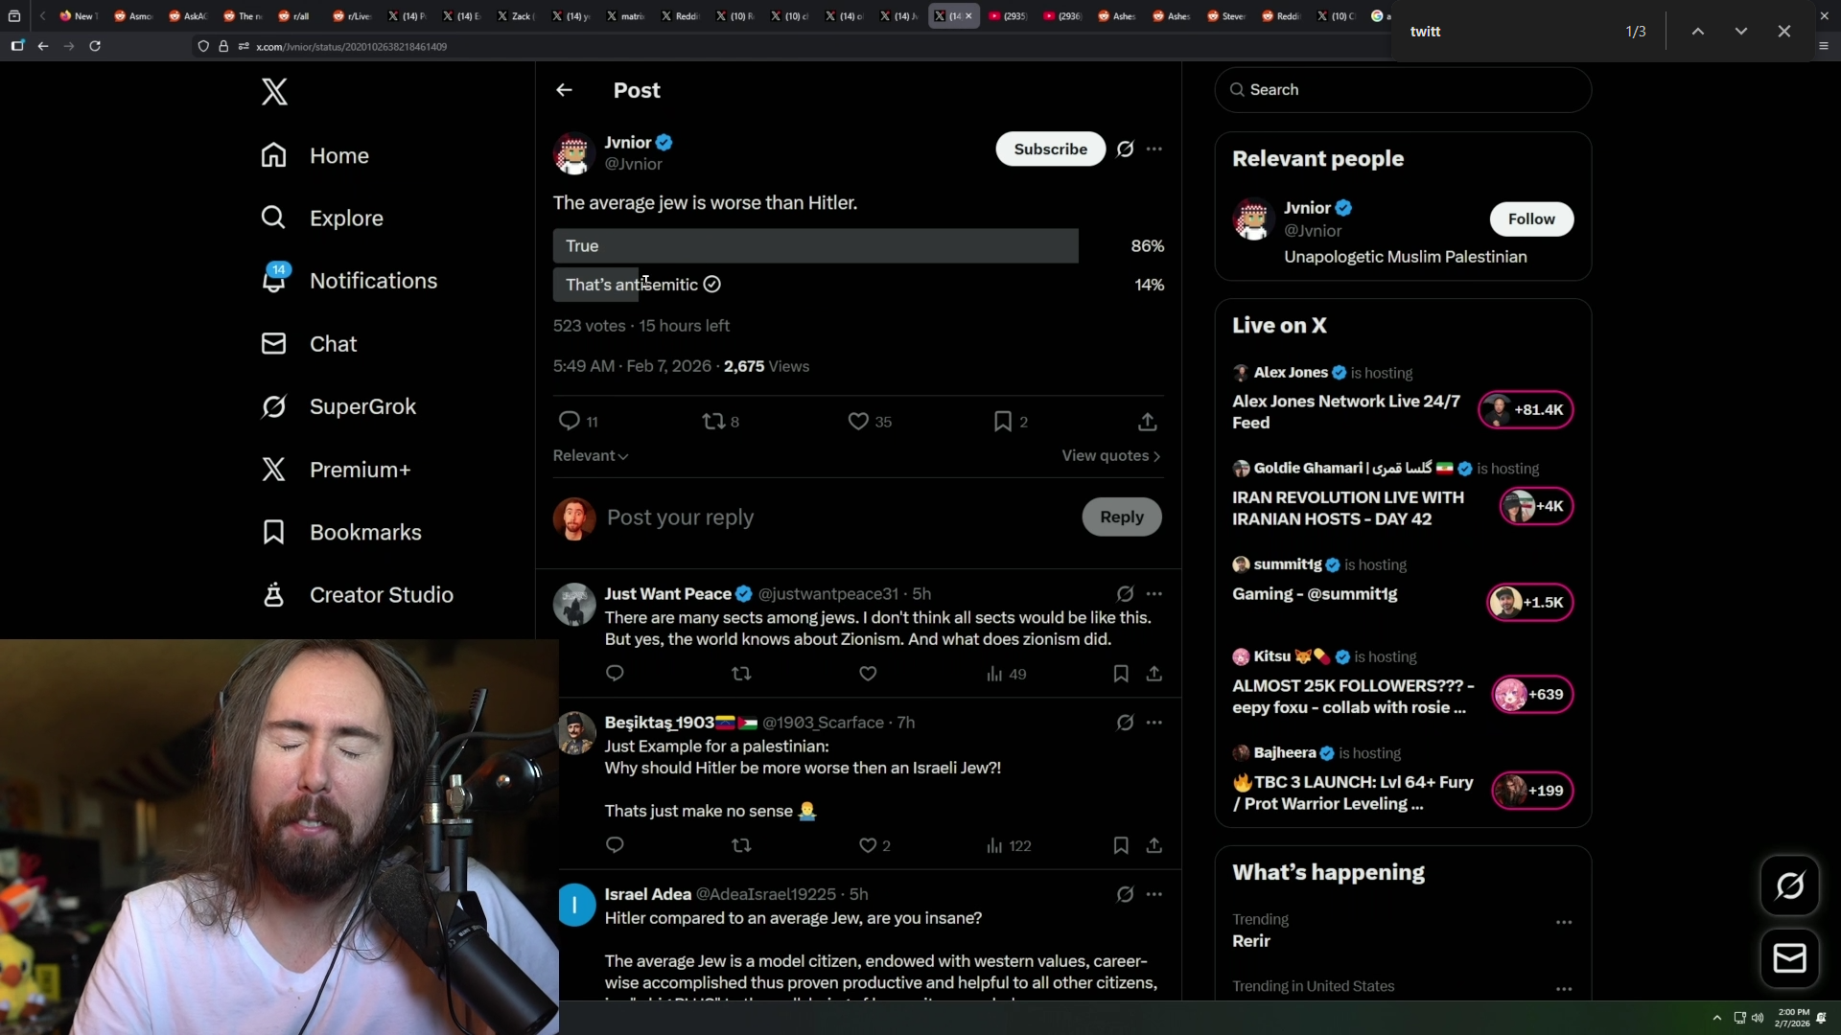
Task: Click the Grok icon next to Subscribe
Action: (1125, 149)
